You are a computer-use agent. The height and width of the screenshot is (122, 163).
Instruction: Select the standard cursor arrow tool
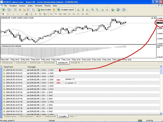click(3, 14)
